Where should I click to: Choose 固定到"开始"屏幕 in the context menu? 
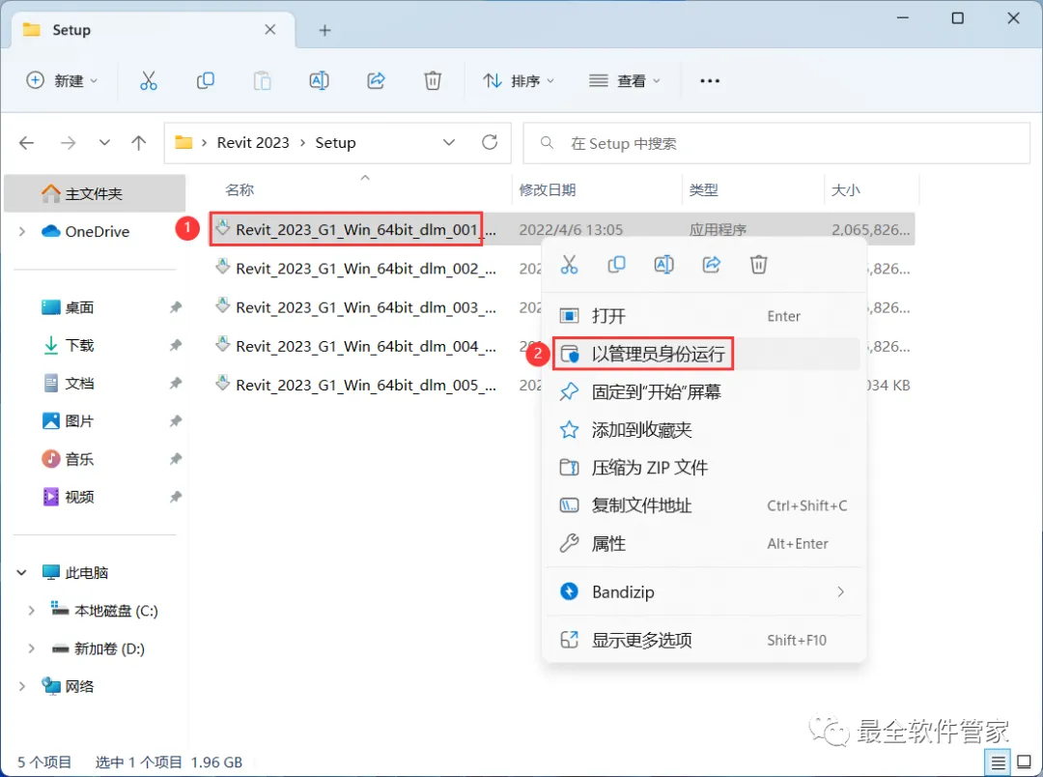[704, 391]
